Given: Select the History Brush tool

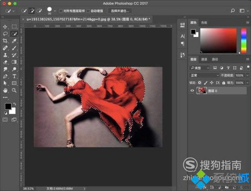Looking at the screenshot, I should tap(14, 55).
